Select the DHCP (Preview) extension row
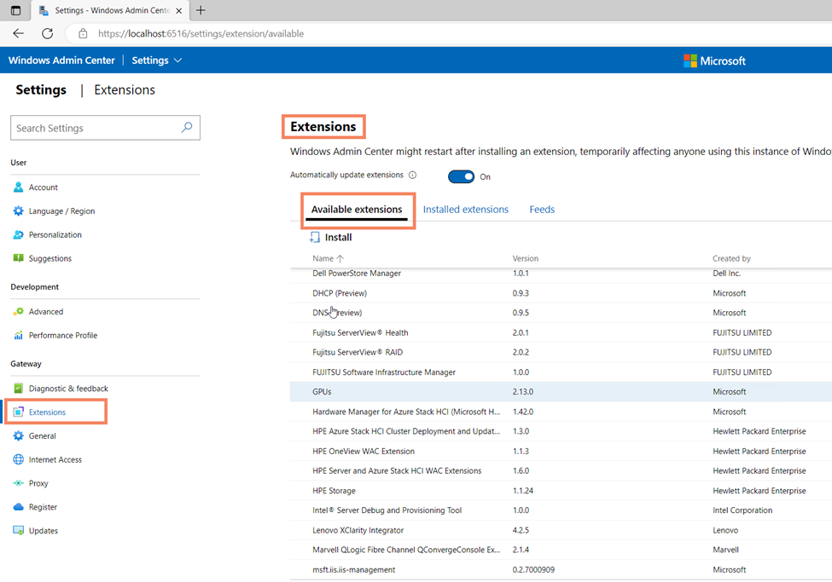The height and width of the screenshot is (582, 832). click(561, 293)
